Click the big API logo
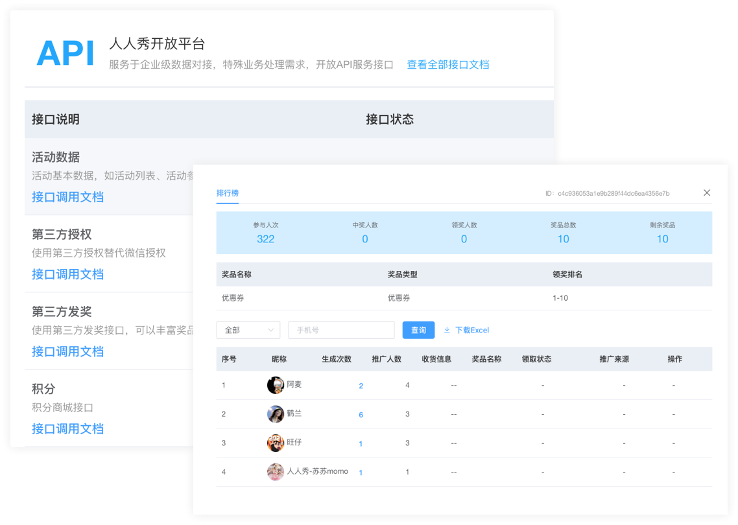The height and width of the screenshot is (525, 738). click(x=65, y=53)
